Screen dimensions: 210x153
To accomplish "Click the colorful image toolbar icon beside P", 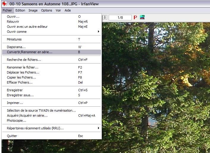I will pos(142,17).
